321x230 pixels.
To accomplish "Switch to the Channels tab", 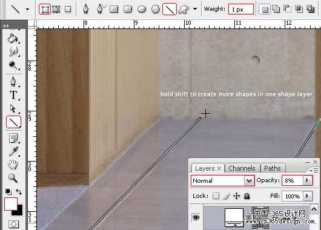I will click(242, 168).
